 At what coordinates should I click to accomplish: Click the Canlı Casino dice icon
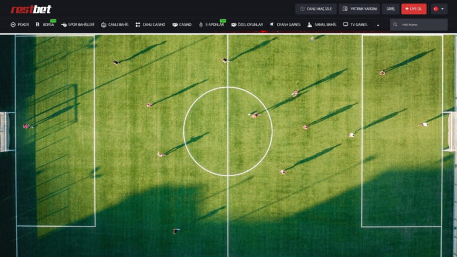click(138, 25)
